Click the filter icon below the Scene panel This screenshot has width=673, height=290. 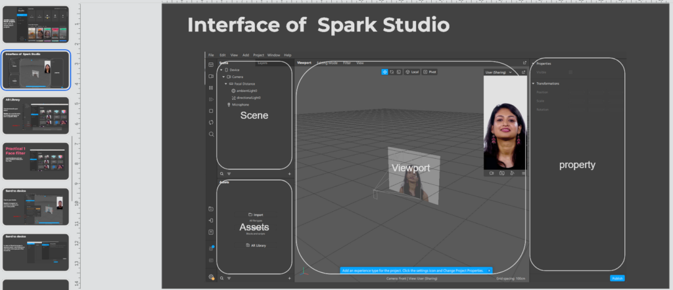(x=229, y=174)
